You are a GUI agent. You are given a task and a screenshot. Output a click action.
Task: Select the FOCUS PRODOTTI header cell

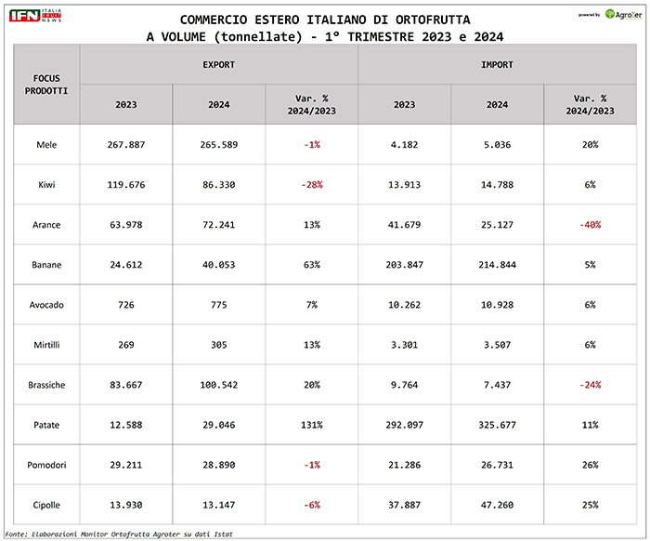click(x=46, y=84)
